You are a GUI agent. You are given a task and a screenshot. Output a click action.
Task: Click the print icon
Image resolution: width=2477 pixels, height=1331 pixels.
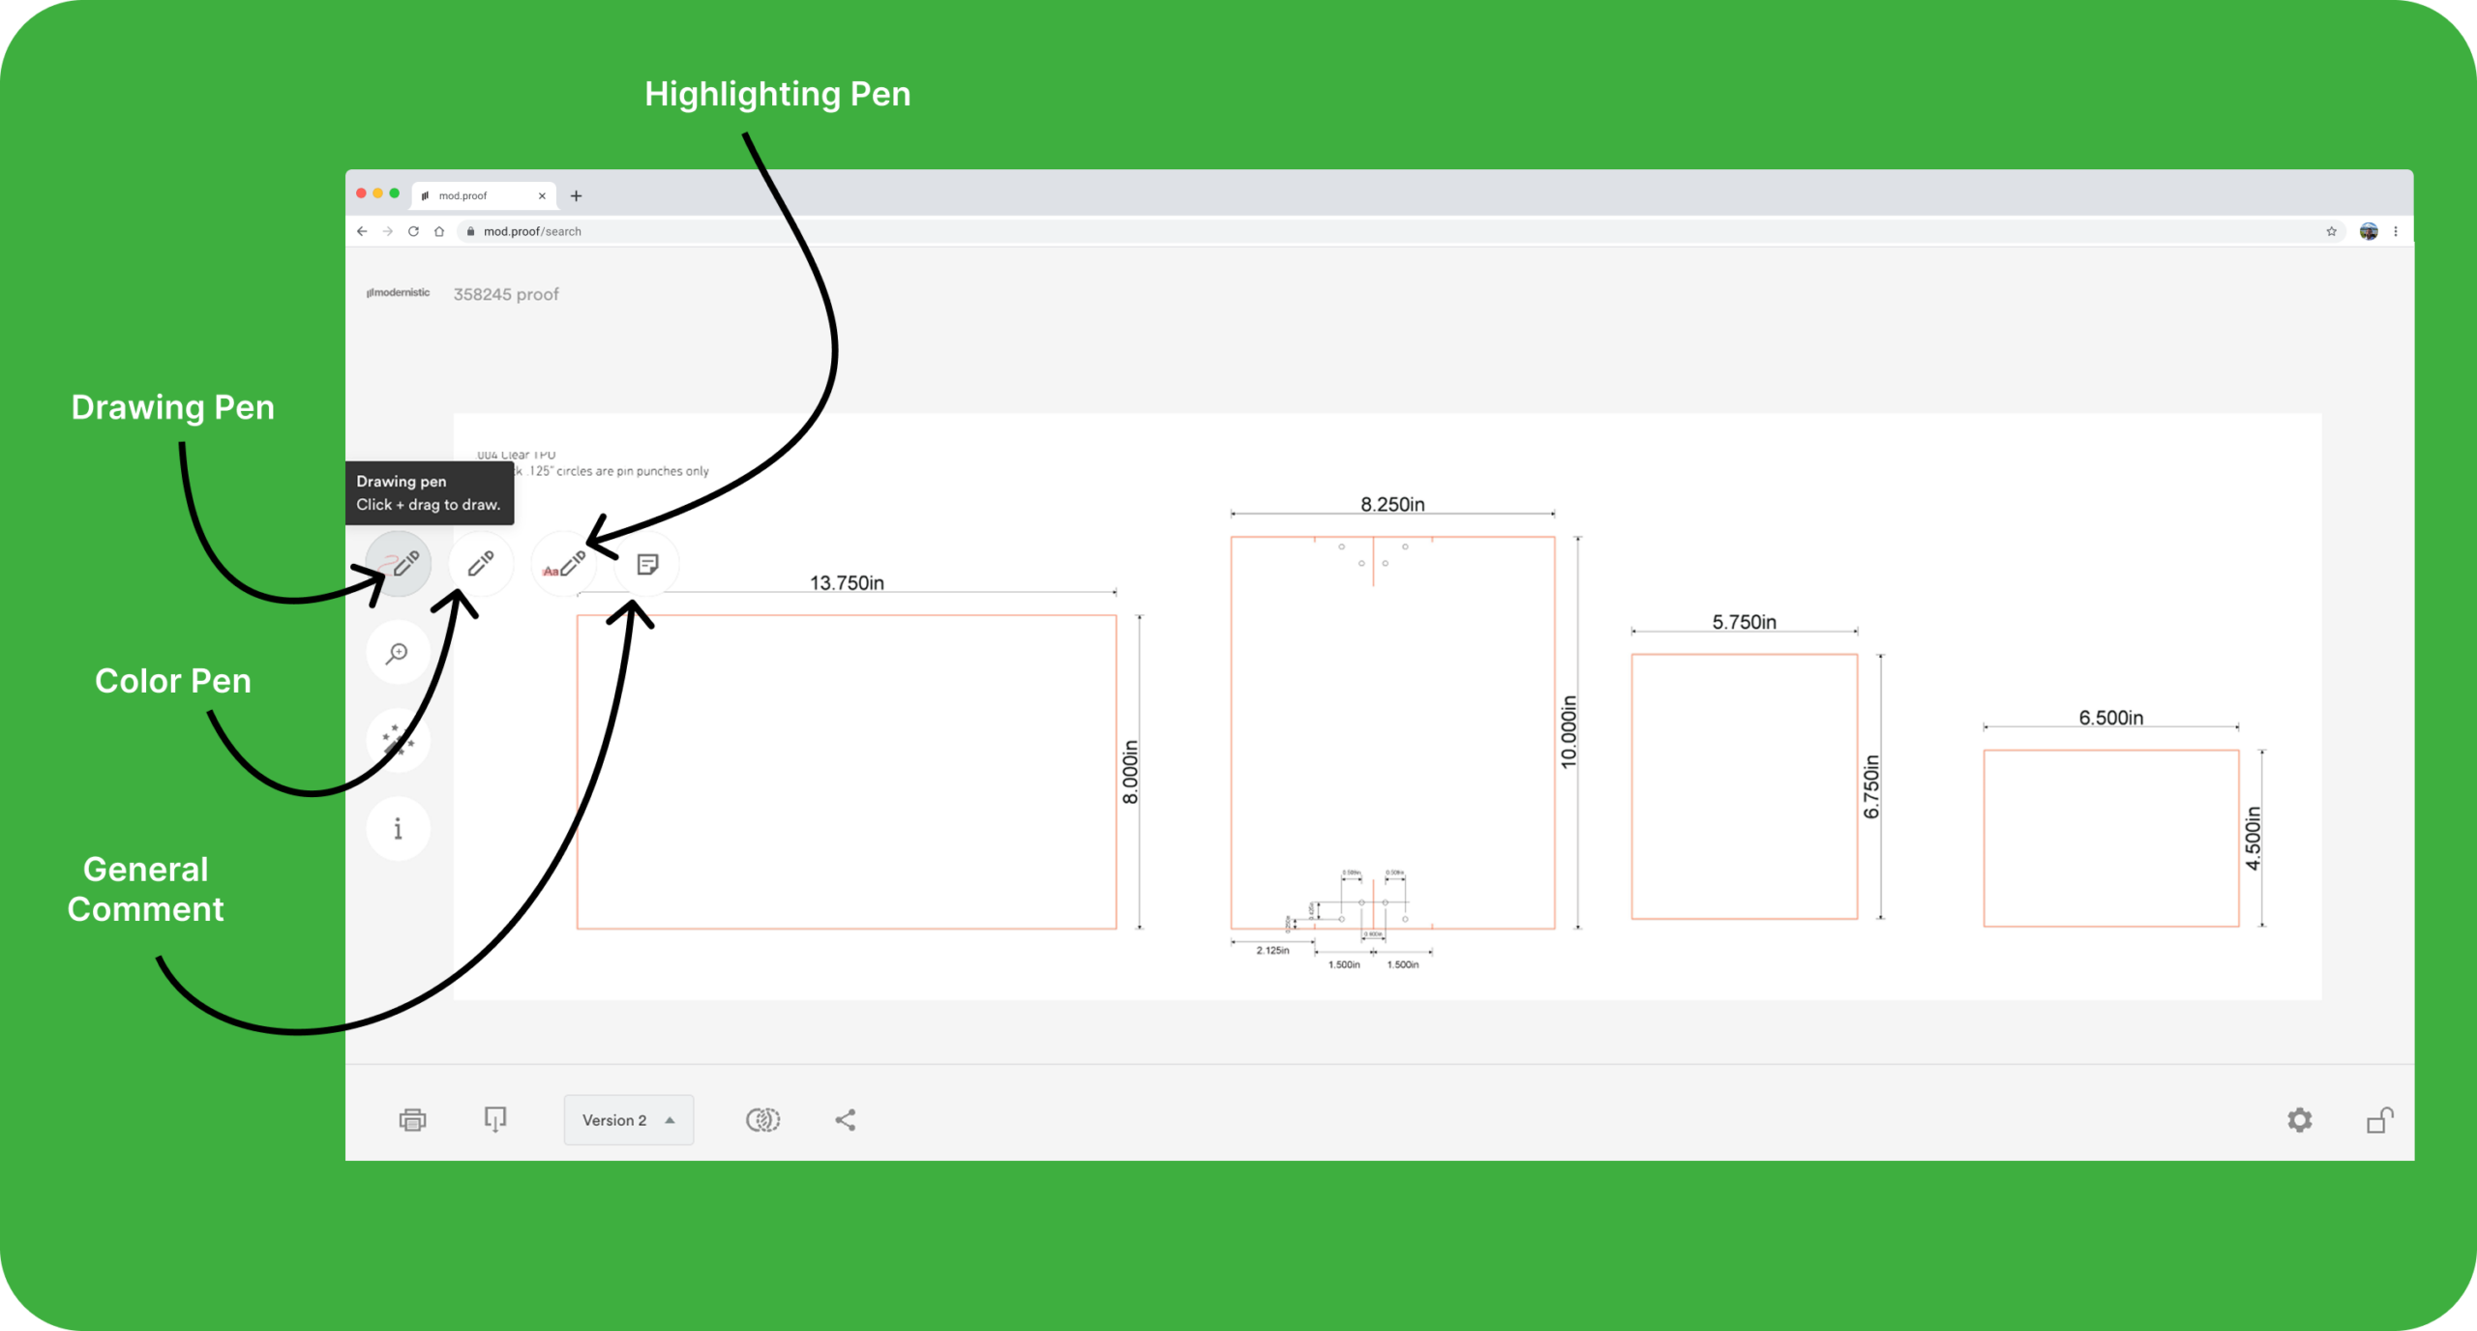412,1120
